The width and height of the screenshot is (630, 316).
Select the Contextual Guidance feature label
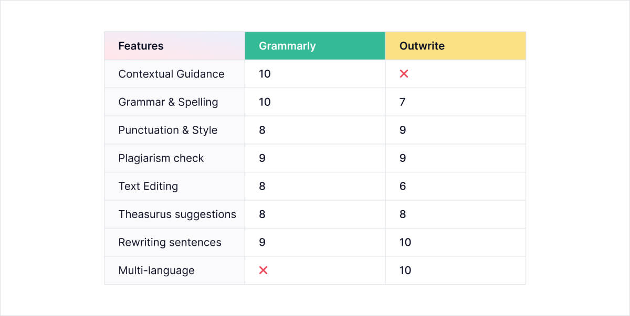[x=171, y=74]
